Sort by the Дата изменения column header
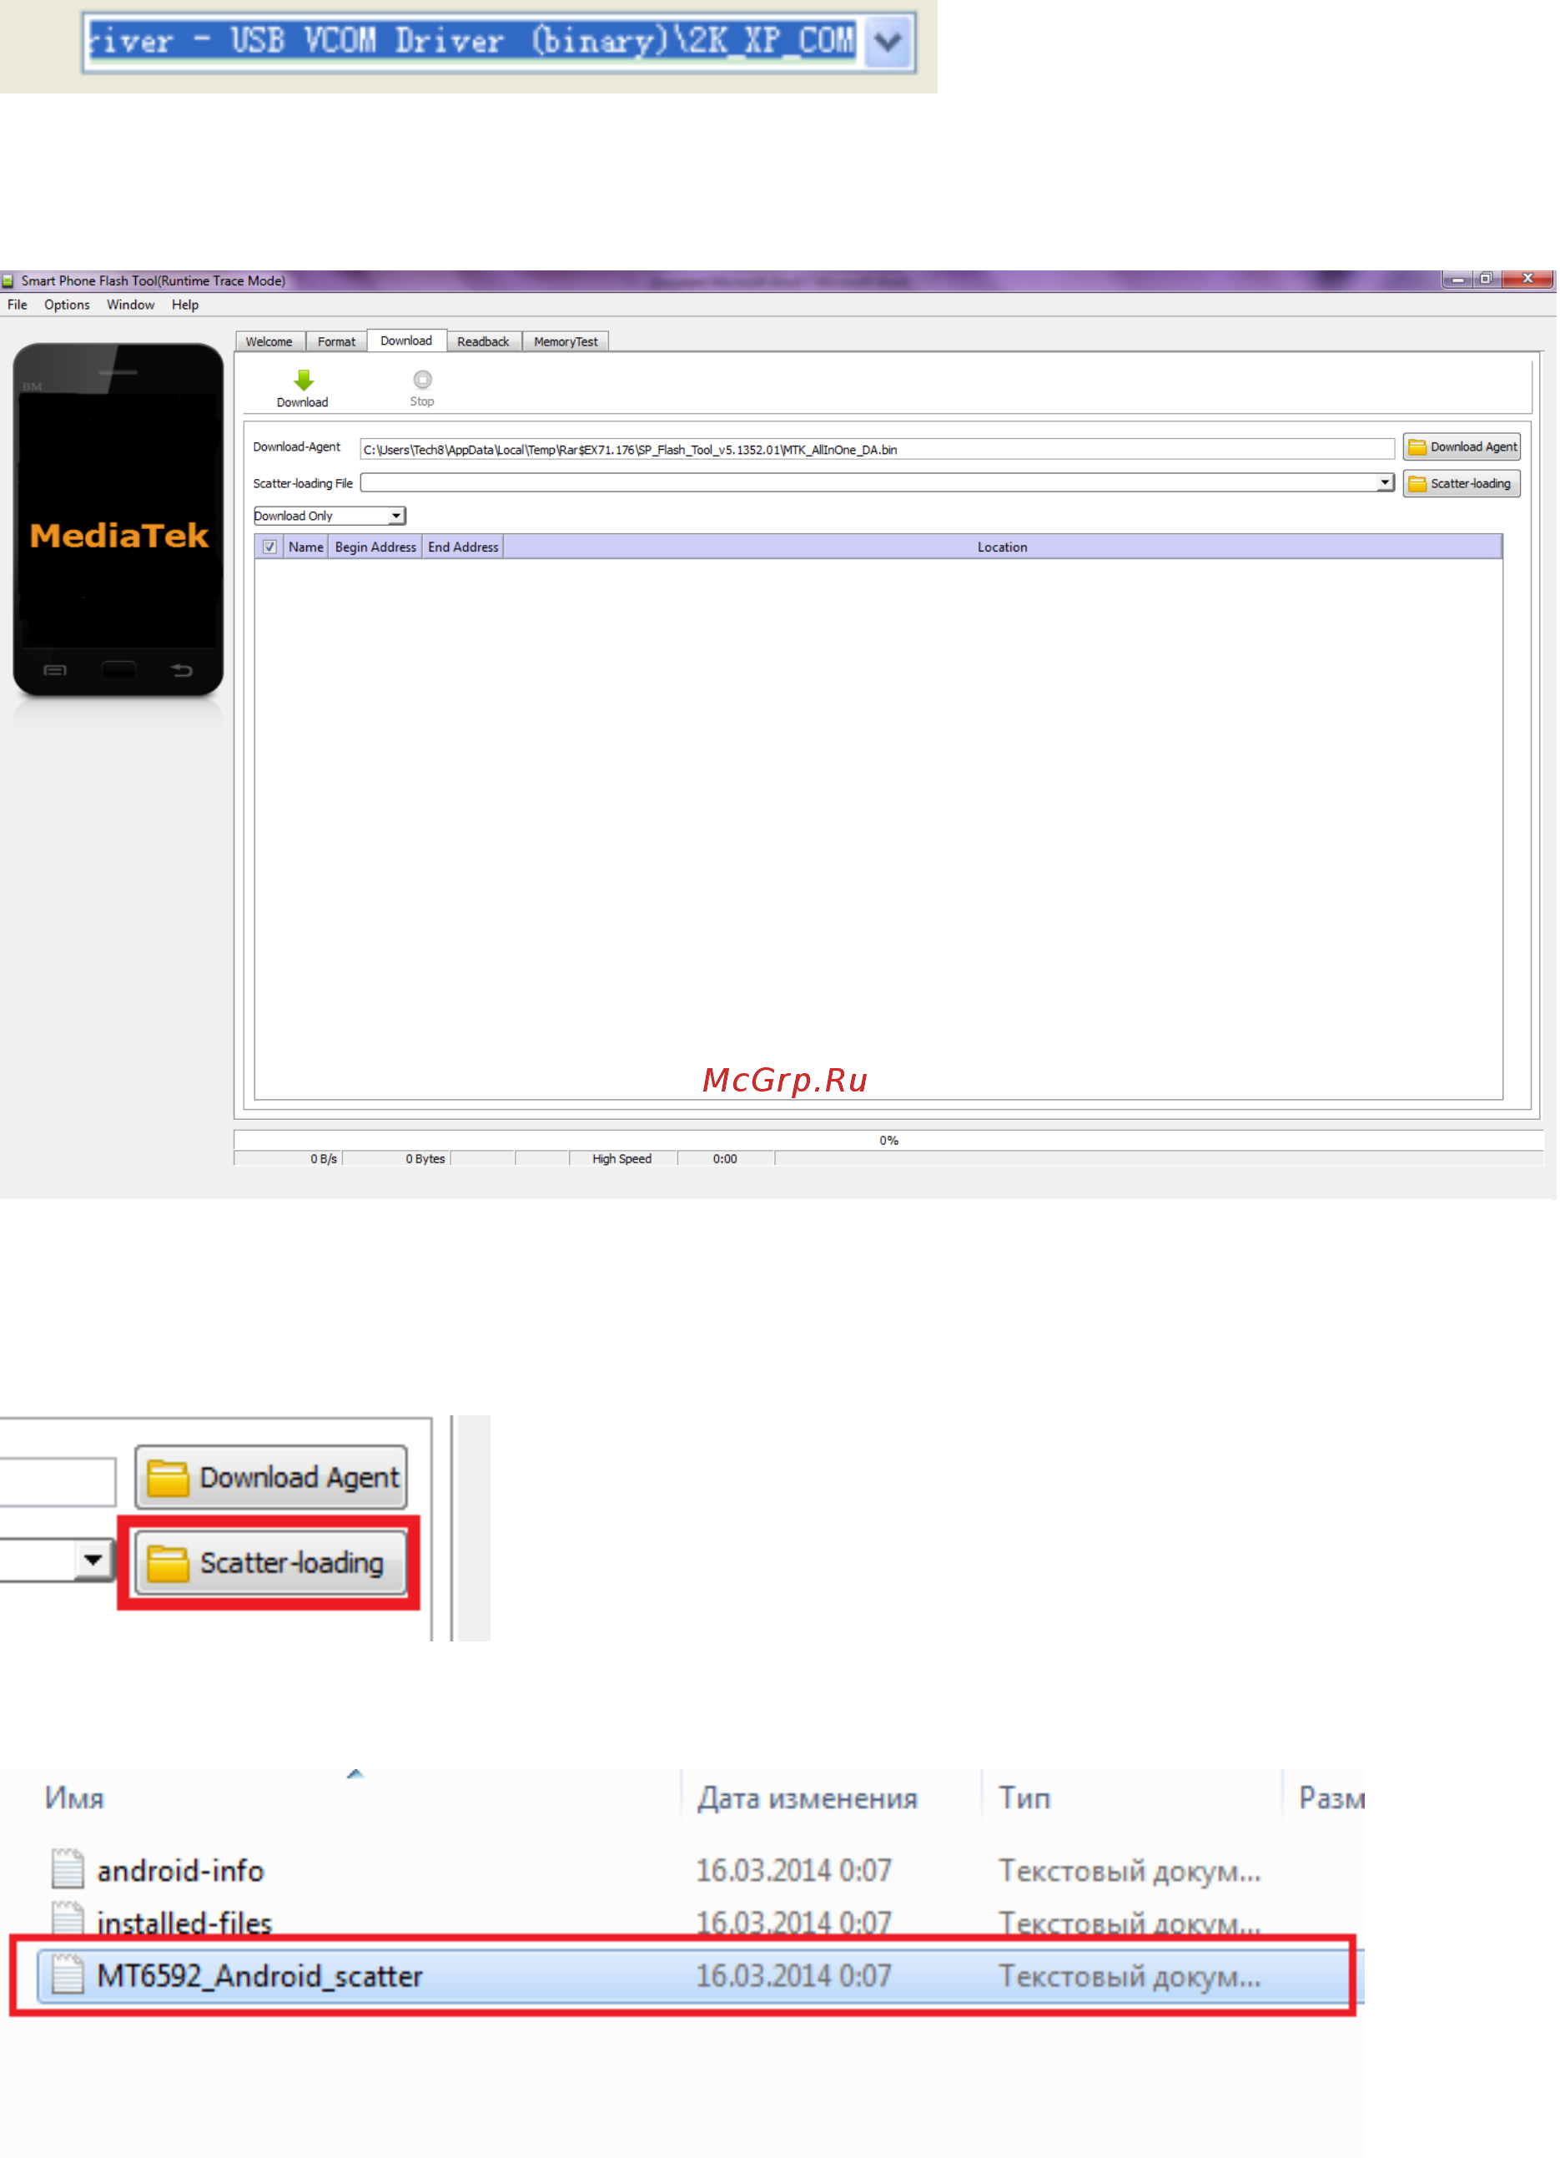 [x=808, y=1797]
